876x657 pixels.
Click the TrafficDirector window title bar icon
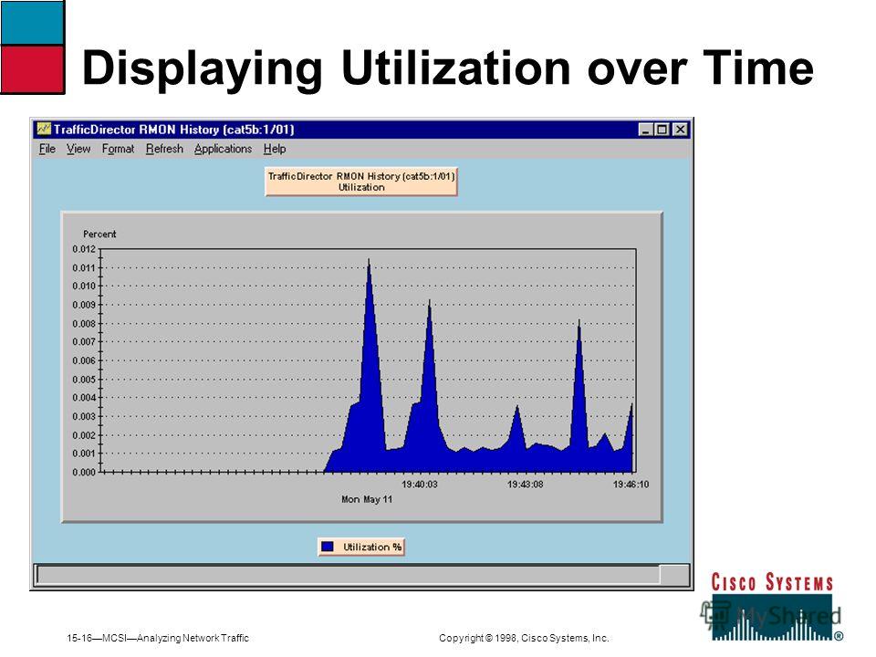(44, 129)
